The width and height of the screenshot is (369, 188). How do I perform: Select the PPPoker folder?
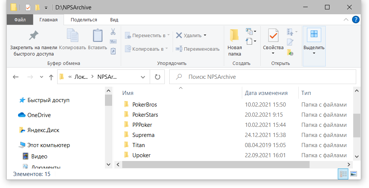(142, 125)
